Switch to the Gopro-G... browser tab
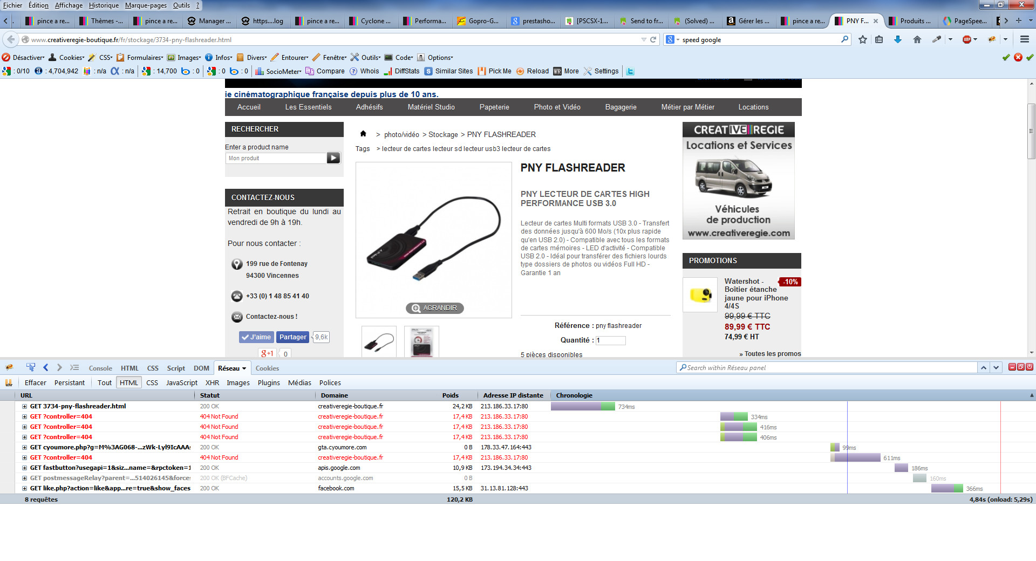 [x=479, y=21]
